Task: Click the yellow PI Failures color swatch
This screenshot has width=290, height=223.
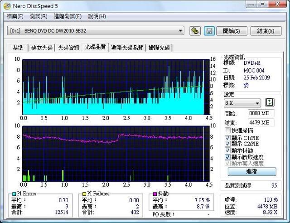Action: (84, 194)
